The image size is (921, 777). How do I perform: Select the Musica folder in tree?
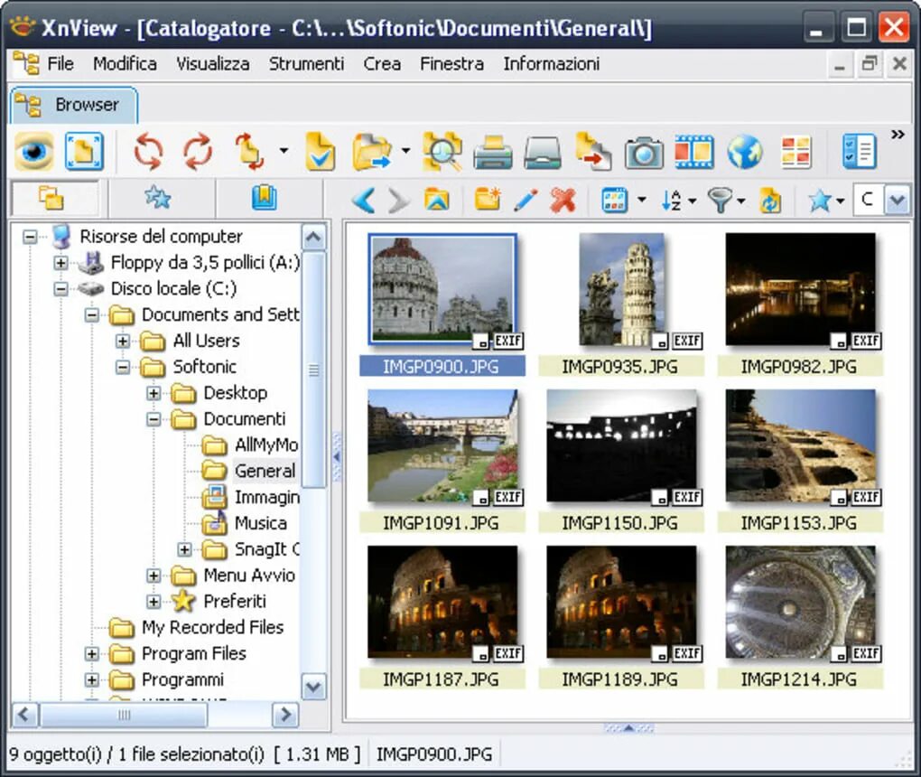pos(261,523)
